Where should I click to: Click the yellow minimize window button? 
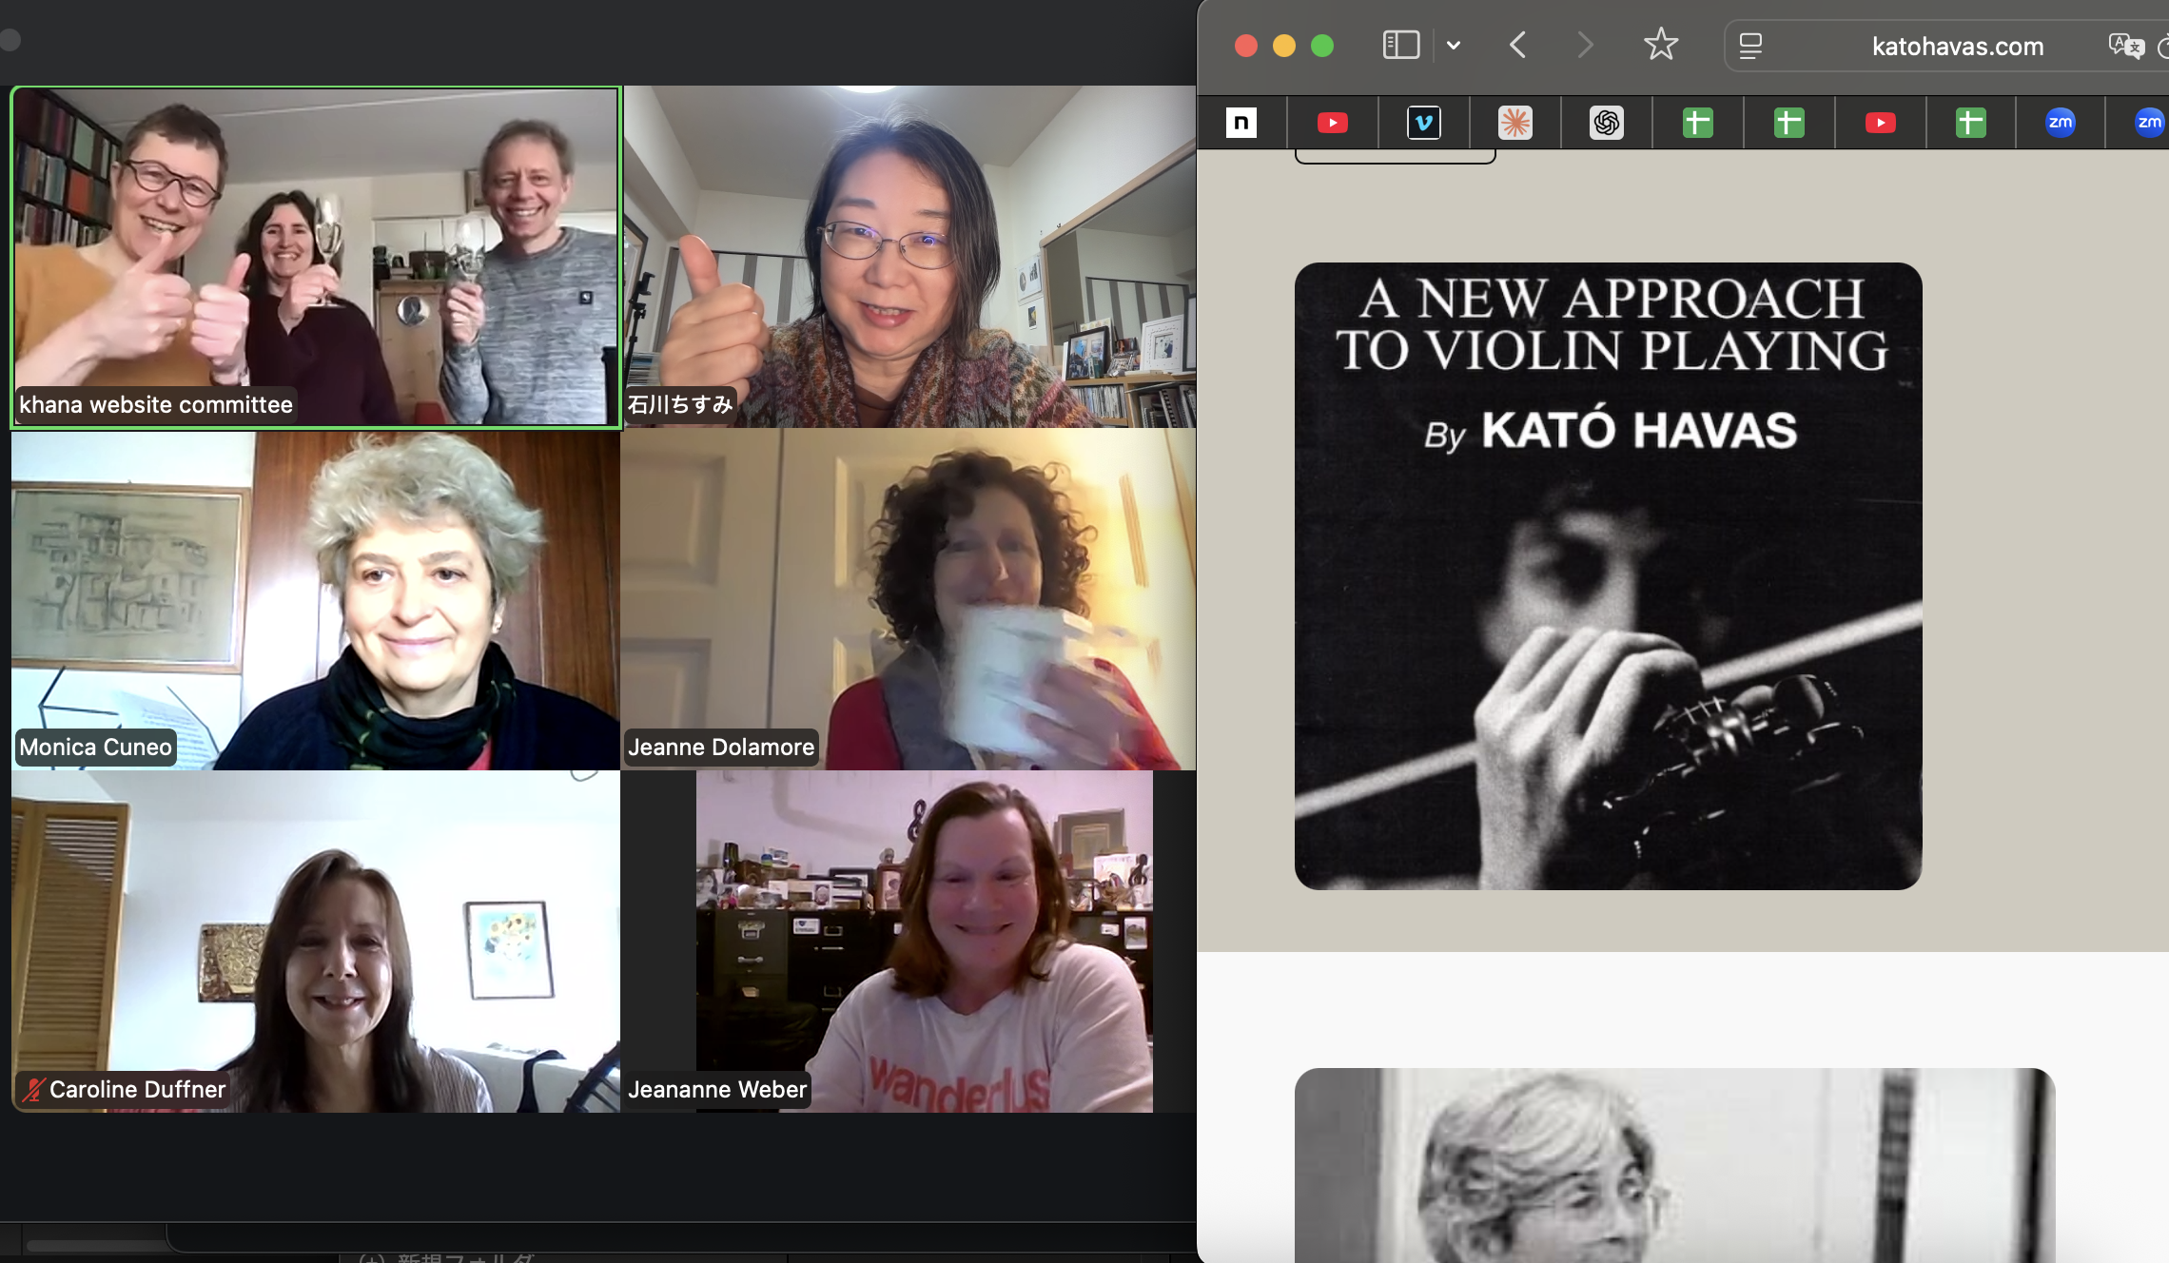coord(1284,46)
